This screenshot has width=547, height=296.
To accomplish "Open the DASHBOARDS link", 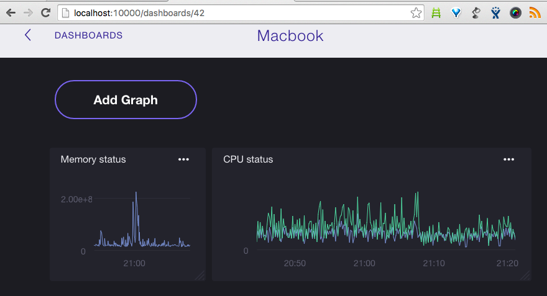I will click(88, 35).
